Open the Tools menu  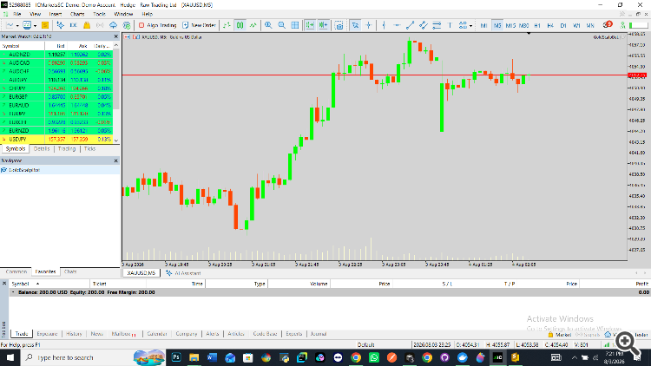99,14
